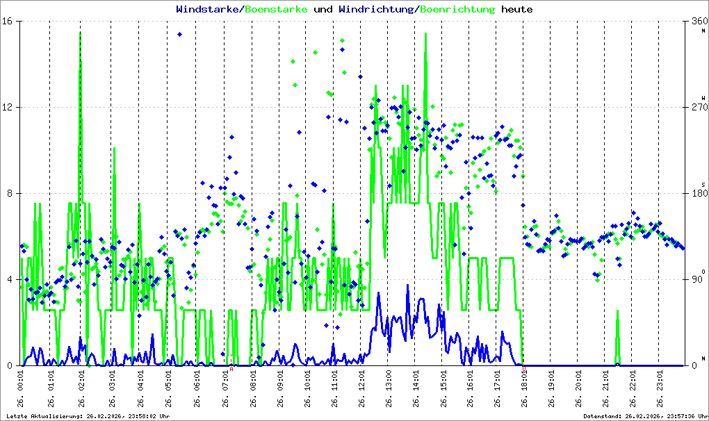The width and height of the screenshot is (709, 421).
Task: Click the time label 26. 02:01
Action: tap(81, 388)
